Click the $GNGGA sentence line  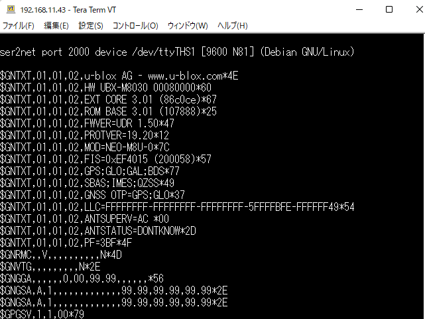click(82, 279)
